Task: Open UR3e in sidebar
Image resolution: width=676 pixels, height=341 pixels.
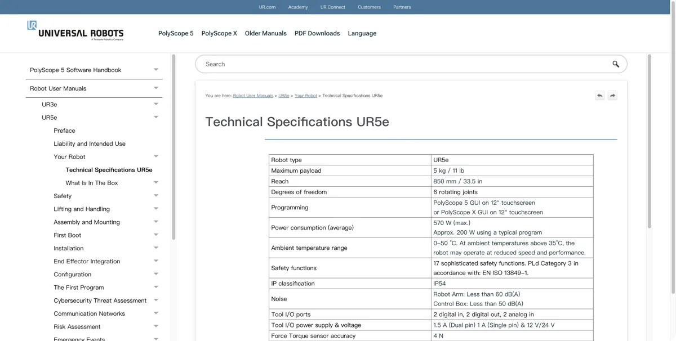Action: pos(50,105)
